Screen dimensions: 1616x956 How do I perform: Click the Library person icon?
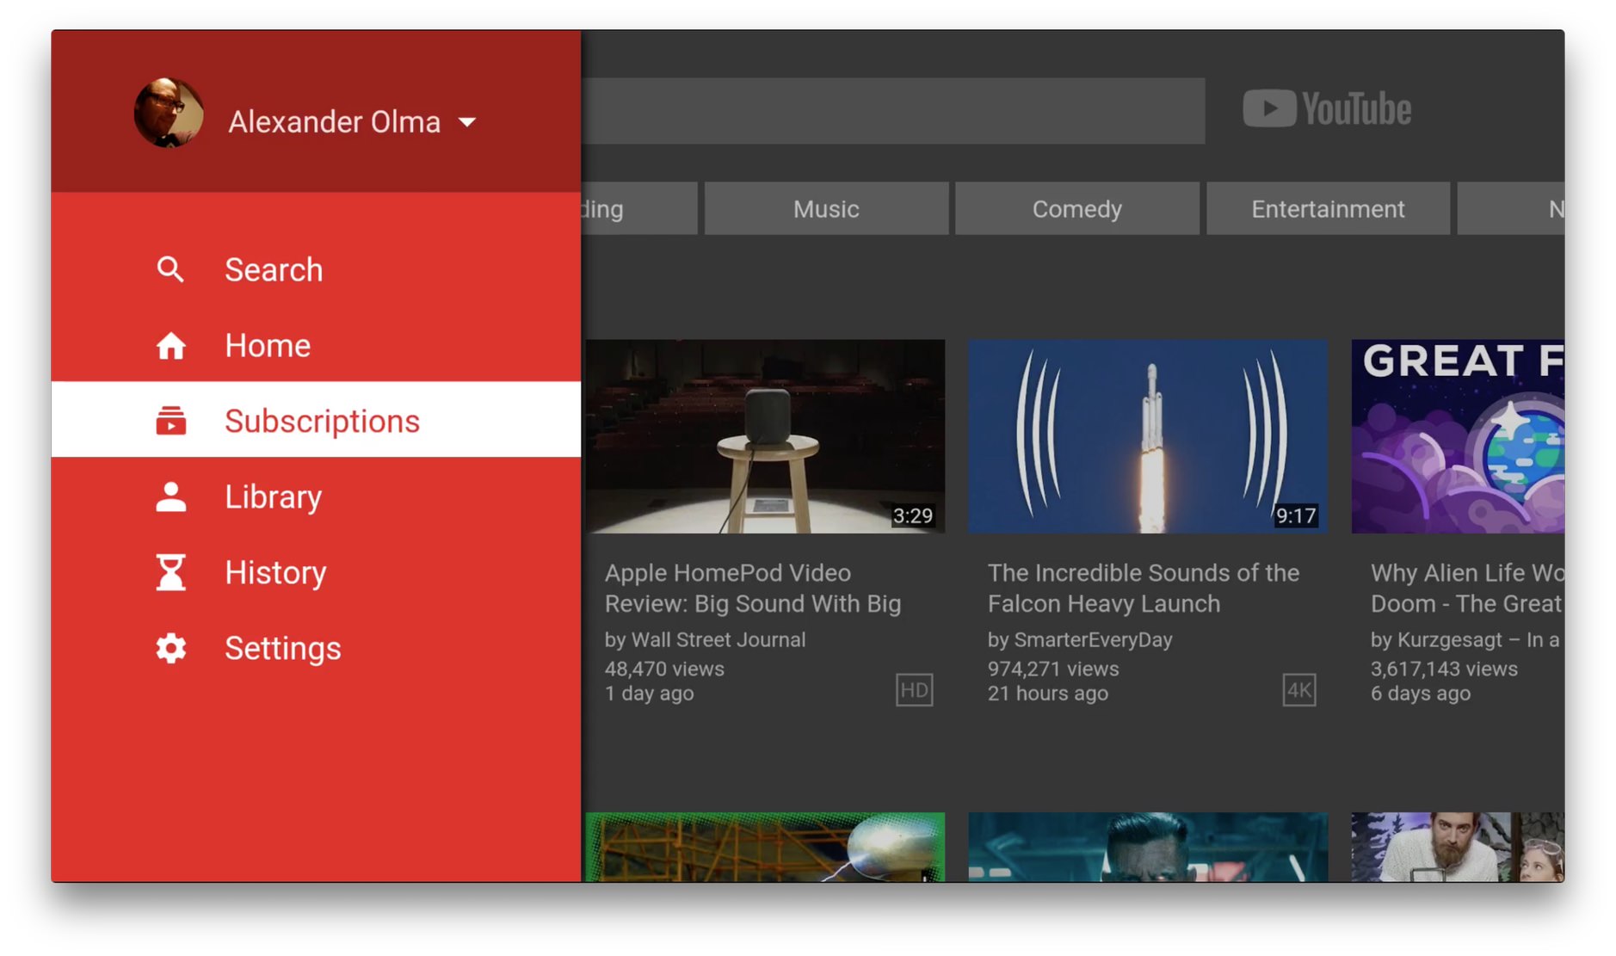click(x=170, y=497)
